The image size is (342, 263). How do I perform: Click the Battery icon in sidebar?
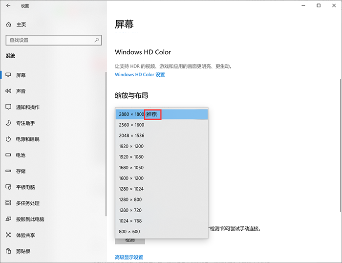(8, 155)
